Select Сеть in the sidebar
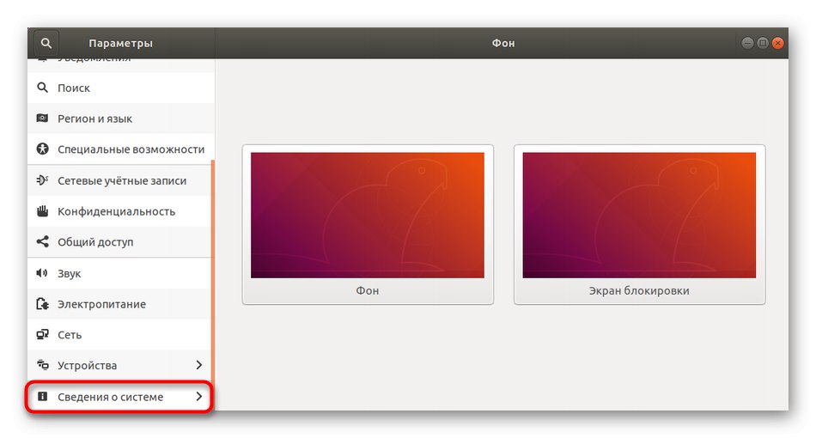The width and height of the screenshot is (816, 438). 120,334
